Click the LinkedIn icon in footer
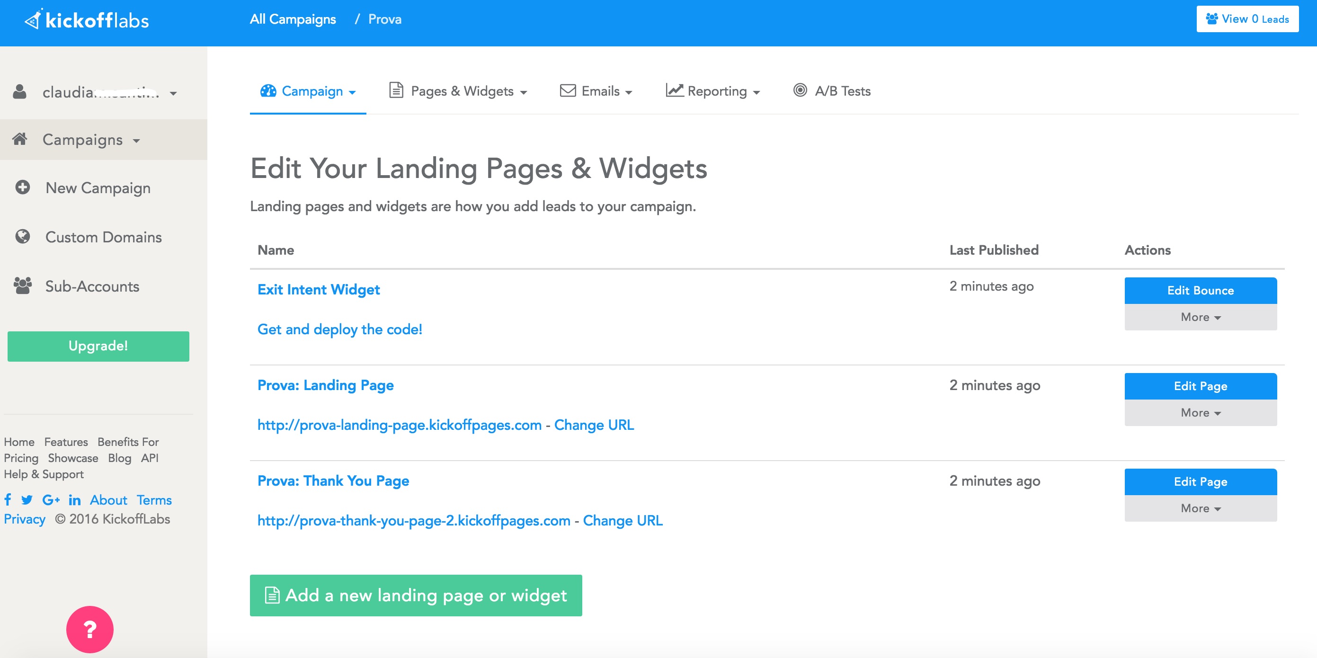1317x658 pixels. pyautogui.click(x=75, y=499)
